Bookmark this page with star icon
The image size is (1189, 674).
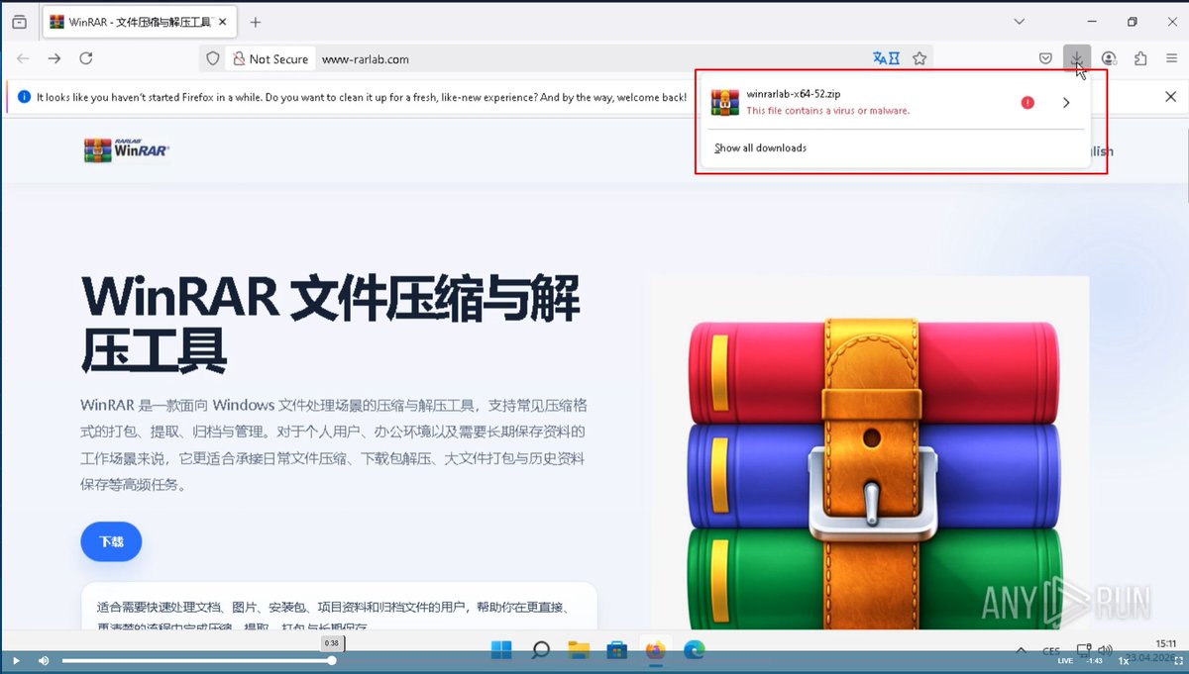[x=919, y=58]
